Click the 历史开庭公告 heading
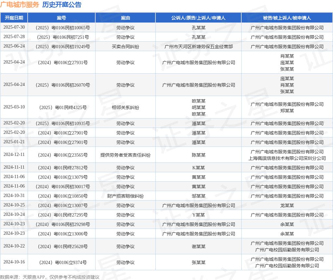This screenshot has height=280, width=333. (x=62, y=5)
